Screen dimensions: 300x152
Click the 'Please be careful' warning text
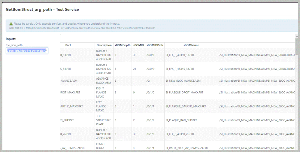click(67, 24)
